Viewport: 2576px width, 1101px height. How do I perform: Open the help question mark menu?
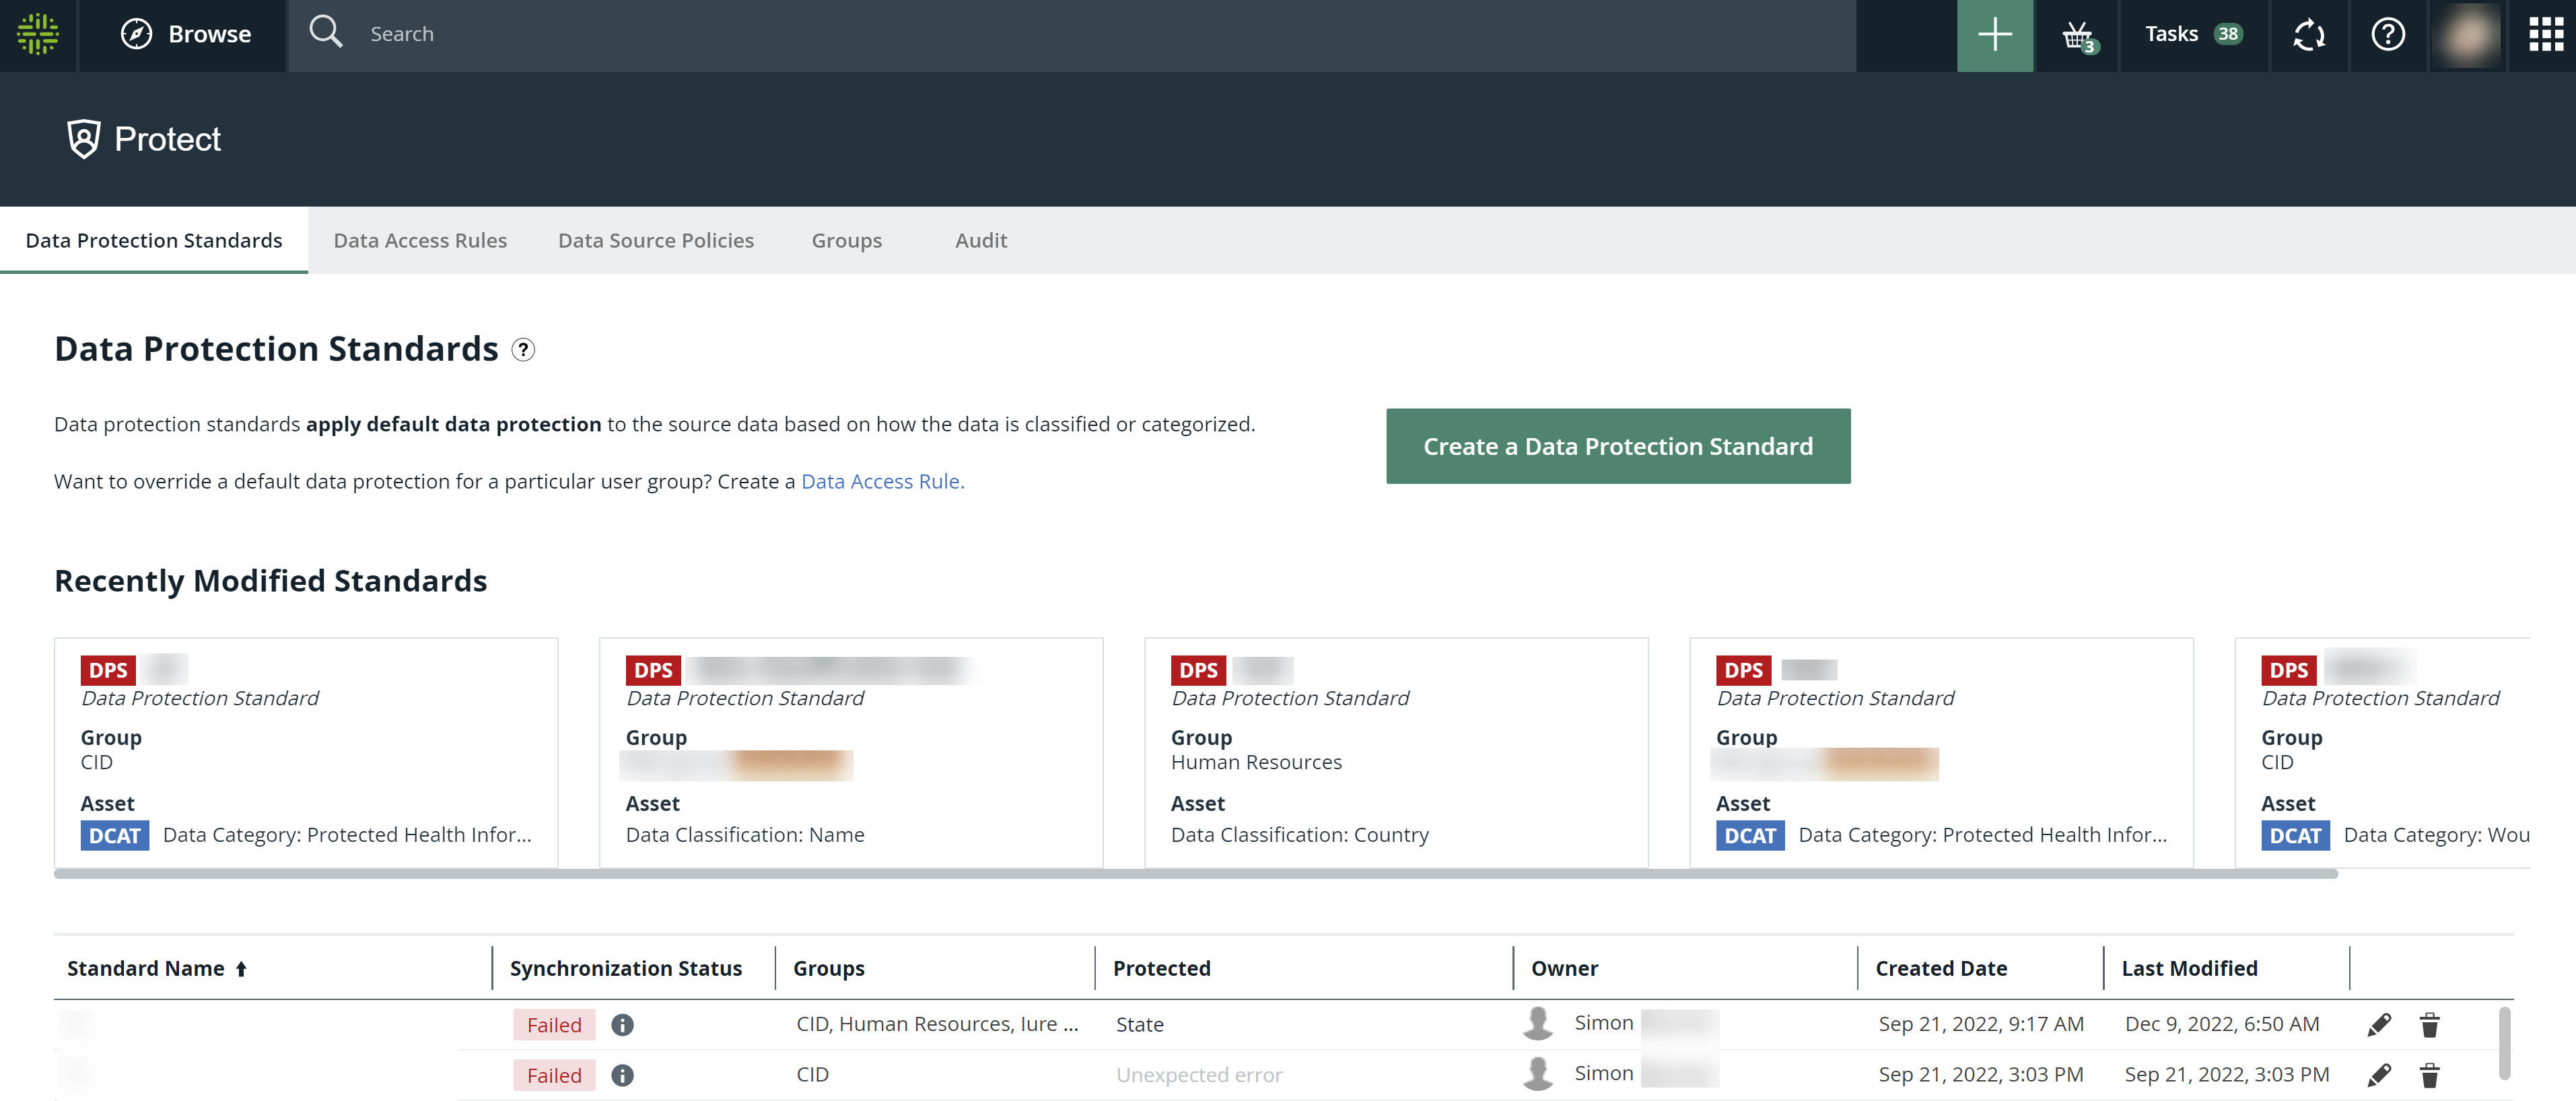(2388, 34)
